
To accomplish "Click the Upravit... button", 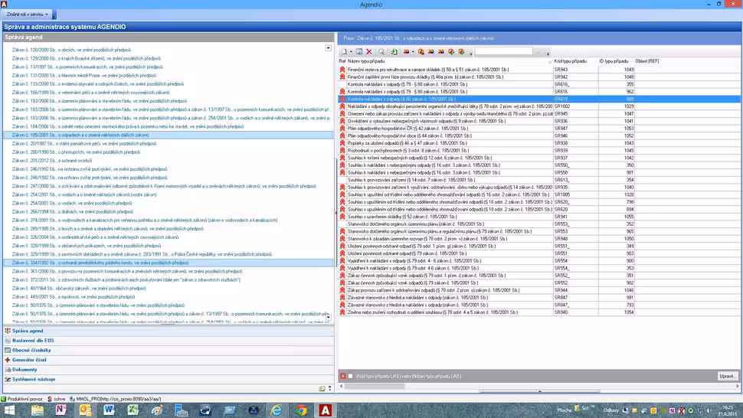I will pos(727,376).
